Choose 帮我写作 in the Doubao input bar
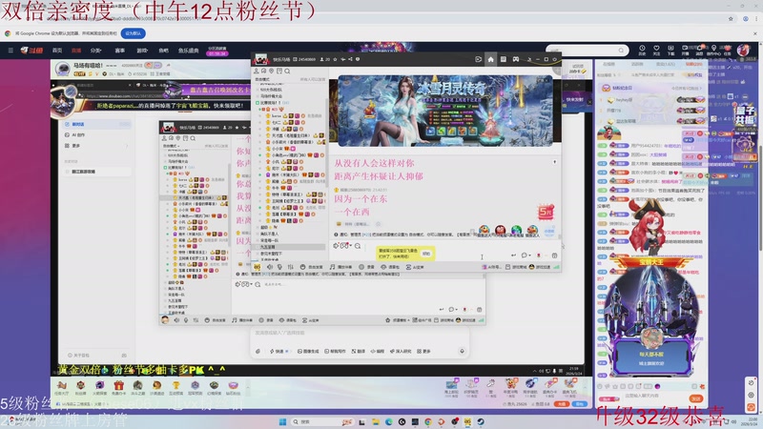The height and width of the screenshot is (429, 763). pyautogui.click(x=335, y=351)
